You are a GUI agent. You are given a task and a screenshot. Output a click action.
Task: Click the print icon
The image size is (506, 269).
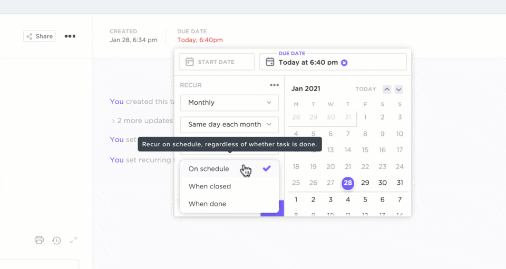coord(39,240)
